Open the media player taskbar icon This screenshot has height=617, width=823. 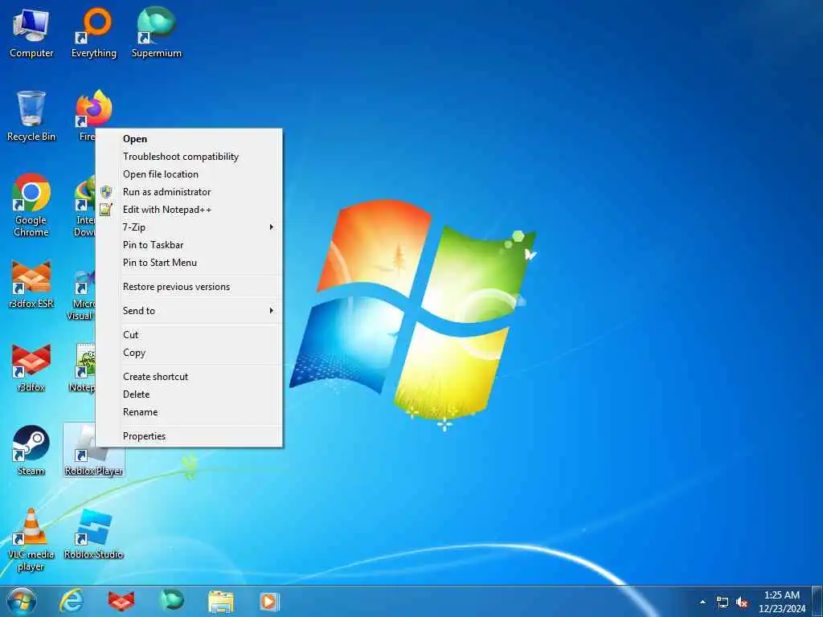click(x=270, y=601)
